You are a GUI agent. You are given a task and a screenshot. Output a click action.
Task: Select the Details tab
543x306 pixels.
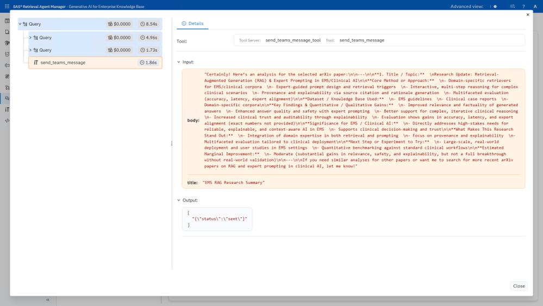pos(192,23)
